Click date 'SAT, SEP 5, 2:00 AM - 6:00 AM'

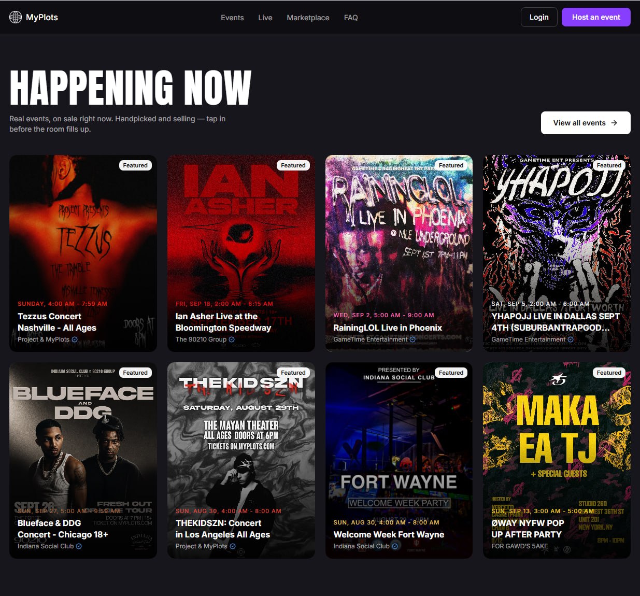point(541,304)
